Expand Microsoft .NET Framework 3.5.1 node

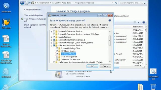pyautogui.click(x=51, y=40)
